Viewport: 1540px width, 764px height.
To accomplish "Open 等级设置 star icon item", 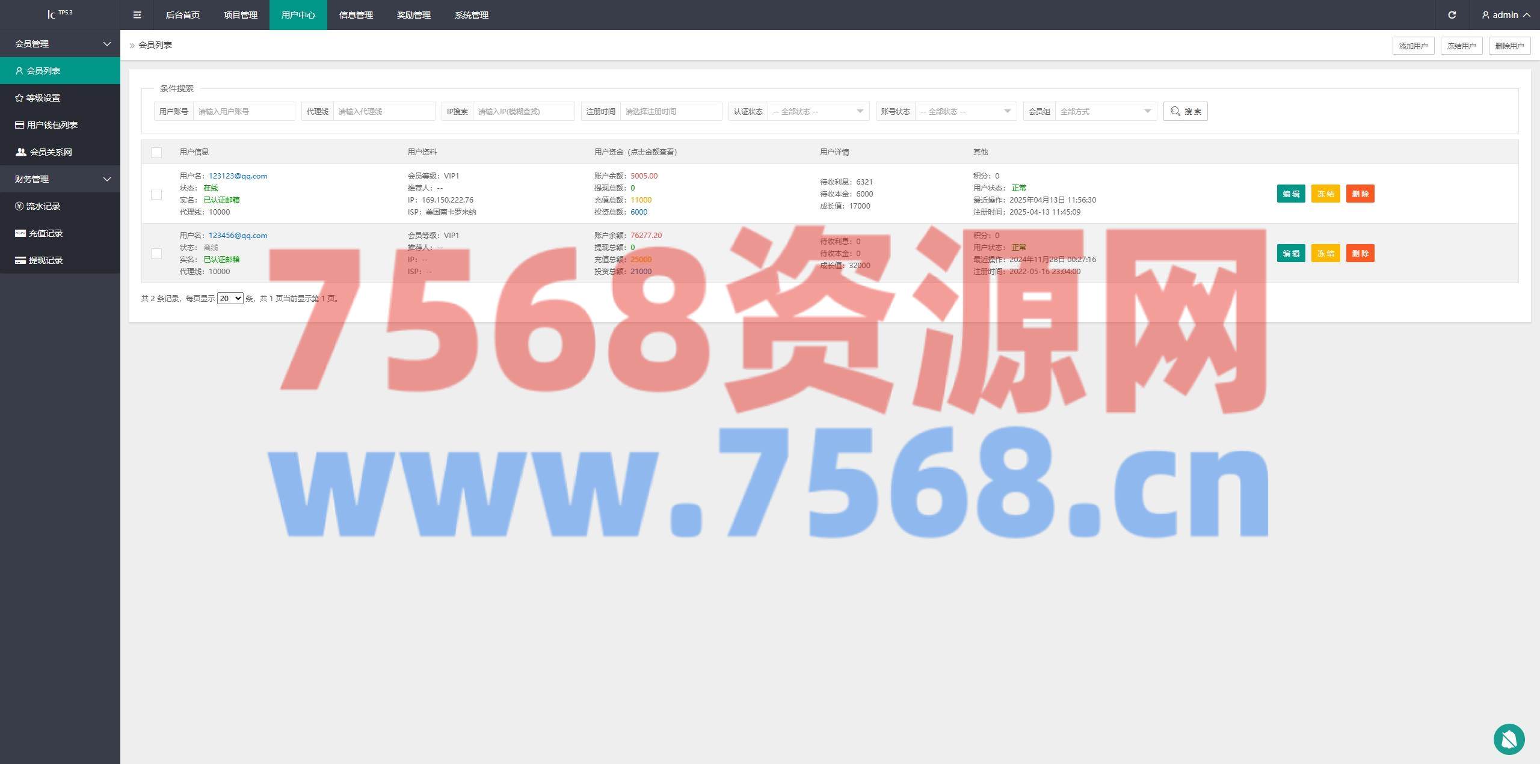I will (42, 98).
